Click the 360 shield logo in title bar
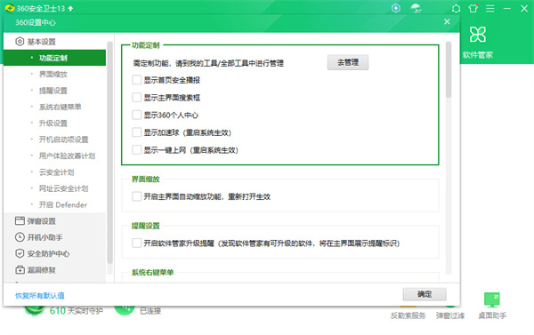 (x=10, y=8)
